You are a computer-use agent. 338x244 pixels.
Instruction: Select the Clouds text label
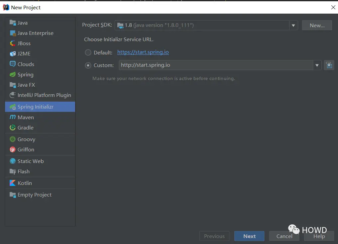(26, 64)
